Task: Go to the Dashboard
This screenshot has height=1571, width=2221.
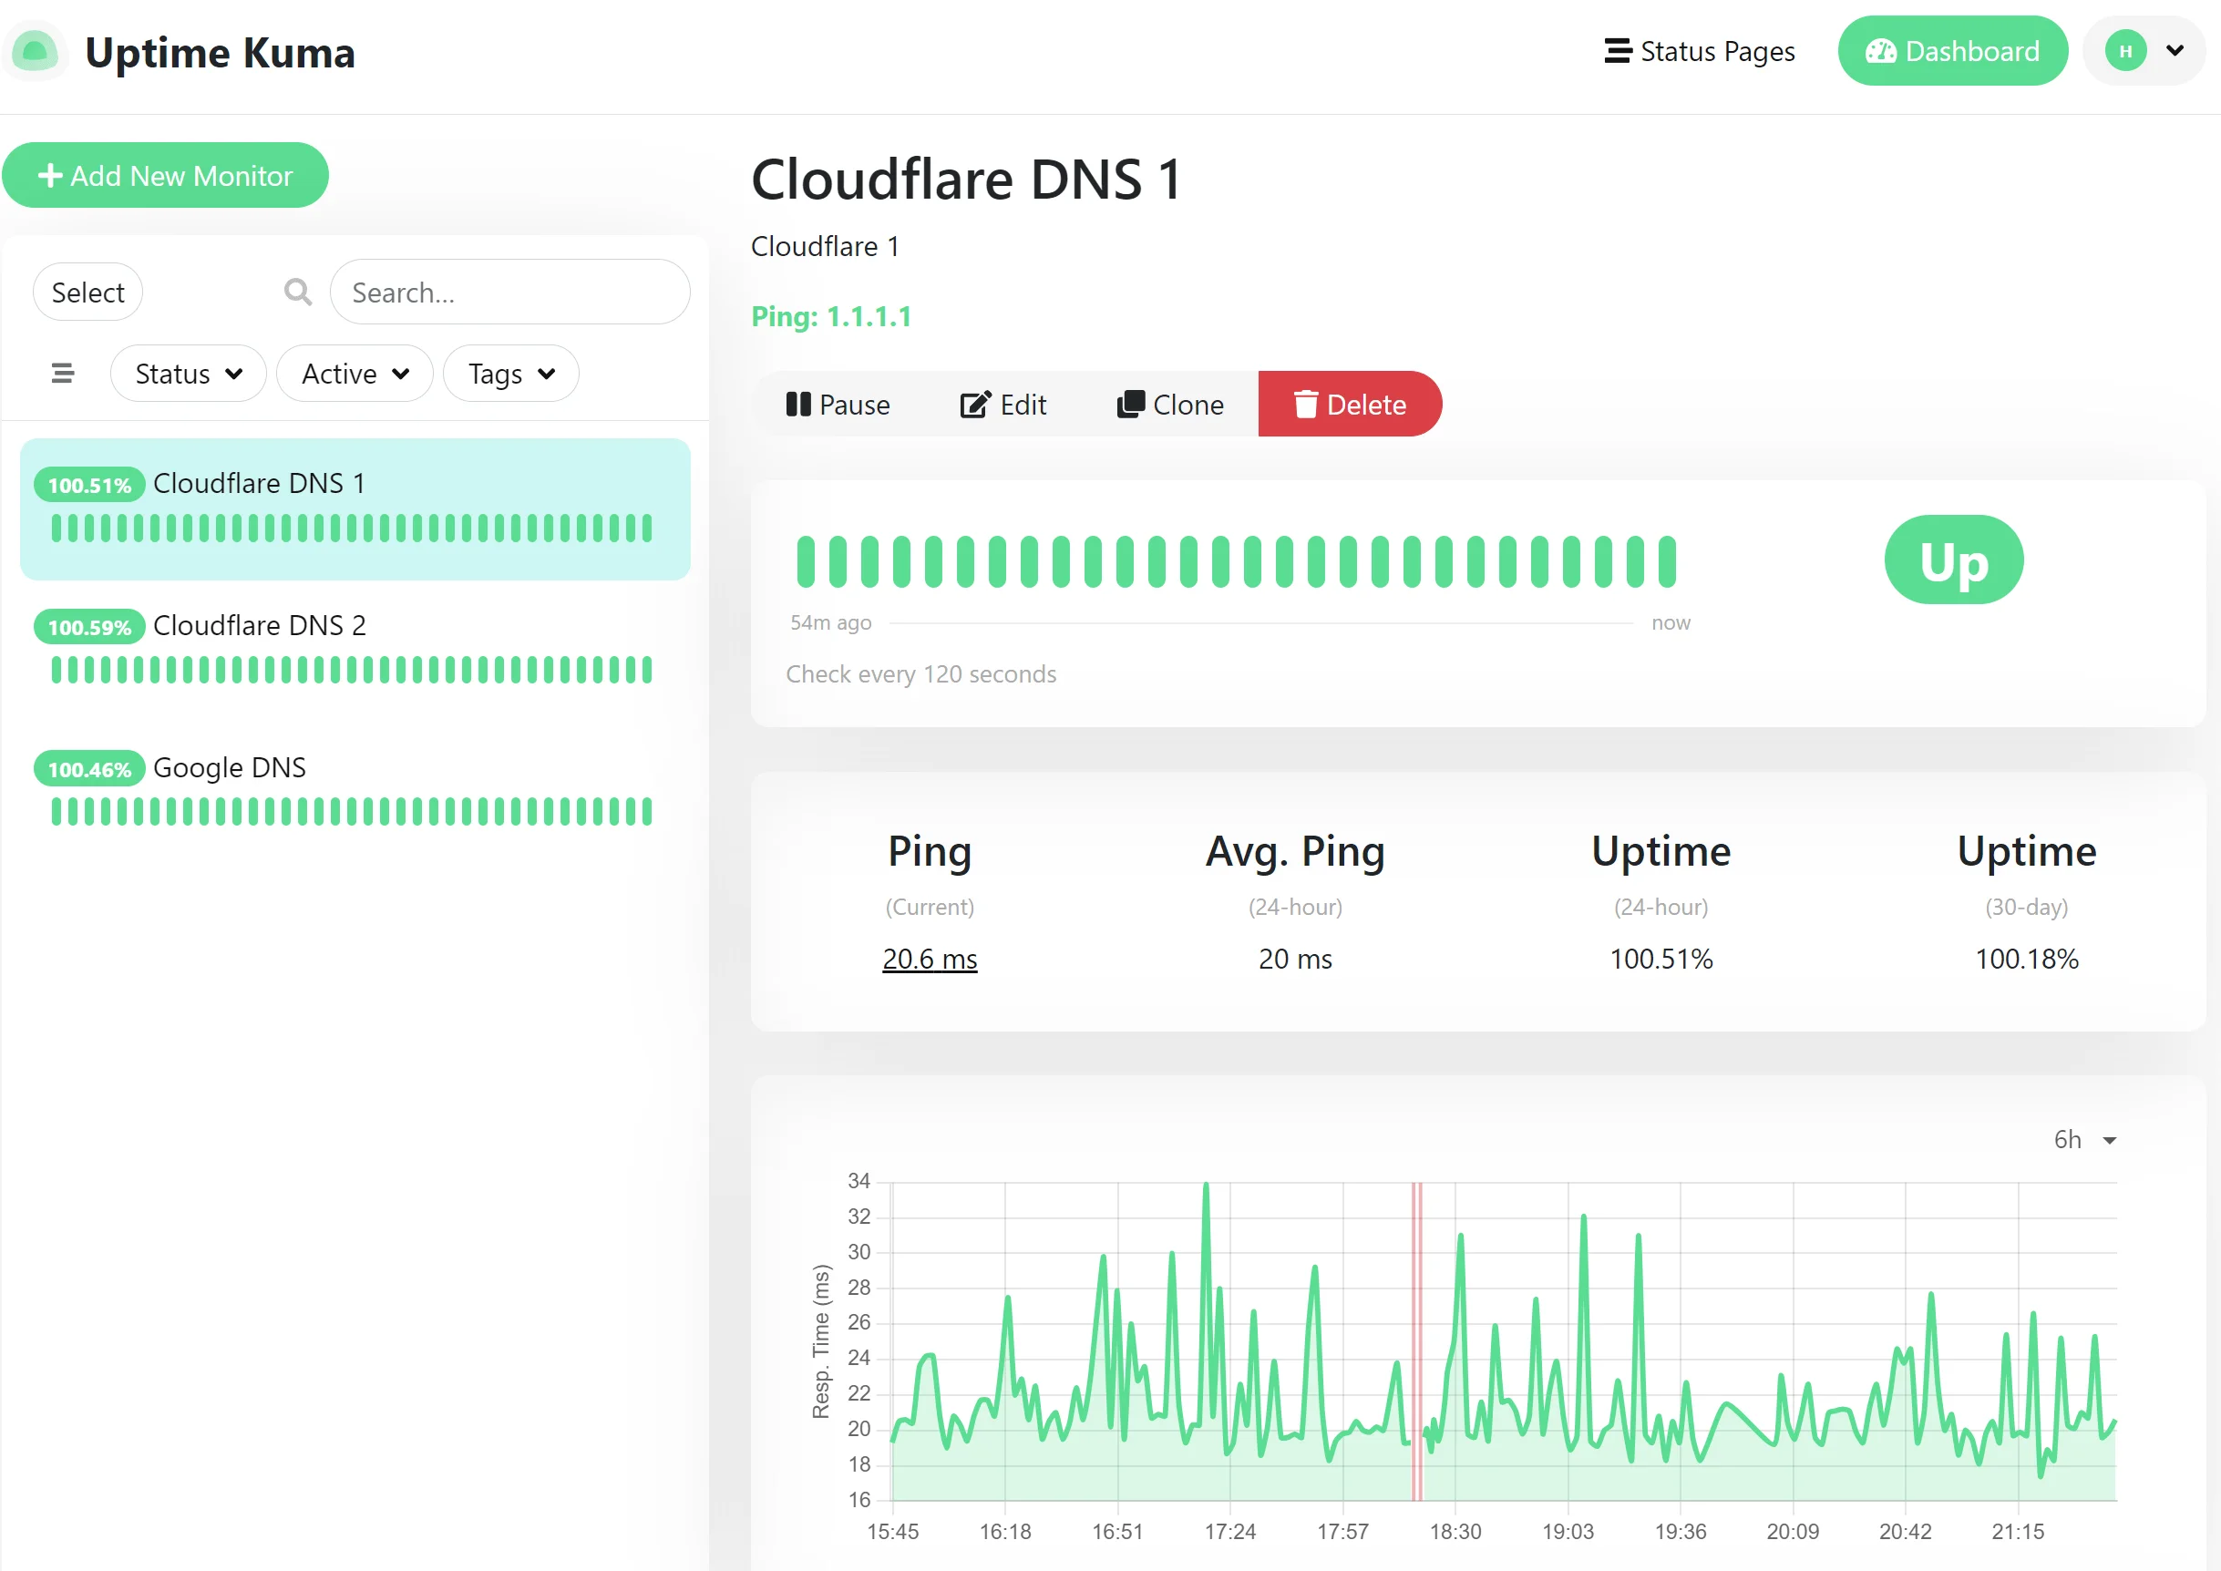Action: coord(1952,50)
